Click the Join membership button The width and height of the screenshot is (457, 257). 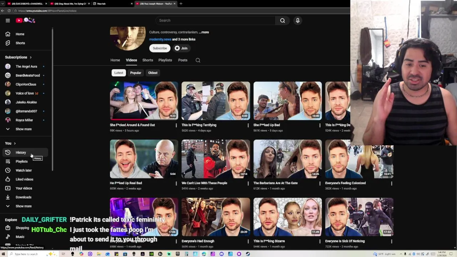(181, 48)
